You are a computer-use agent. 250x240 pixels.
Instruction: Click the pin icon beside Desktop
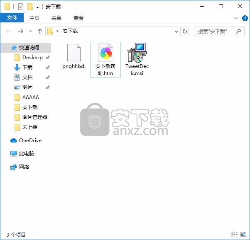(x=47, y=58)
